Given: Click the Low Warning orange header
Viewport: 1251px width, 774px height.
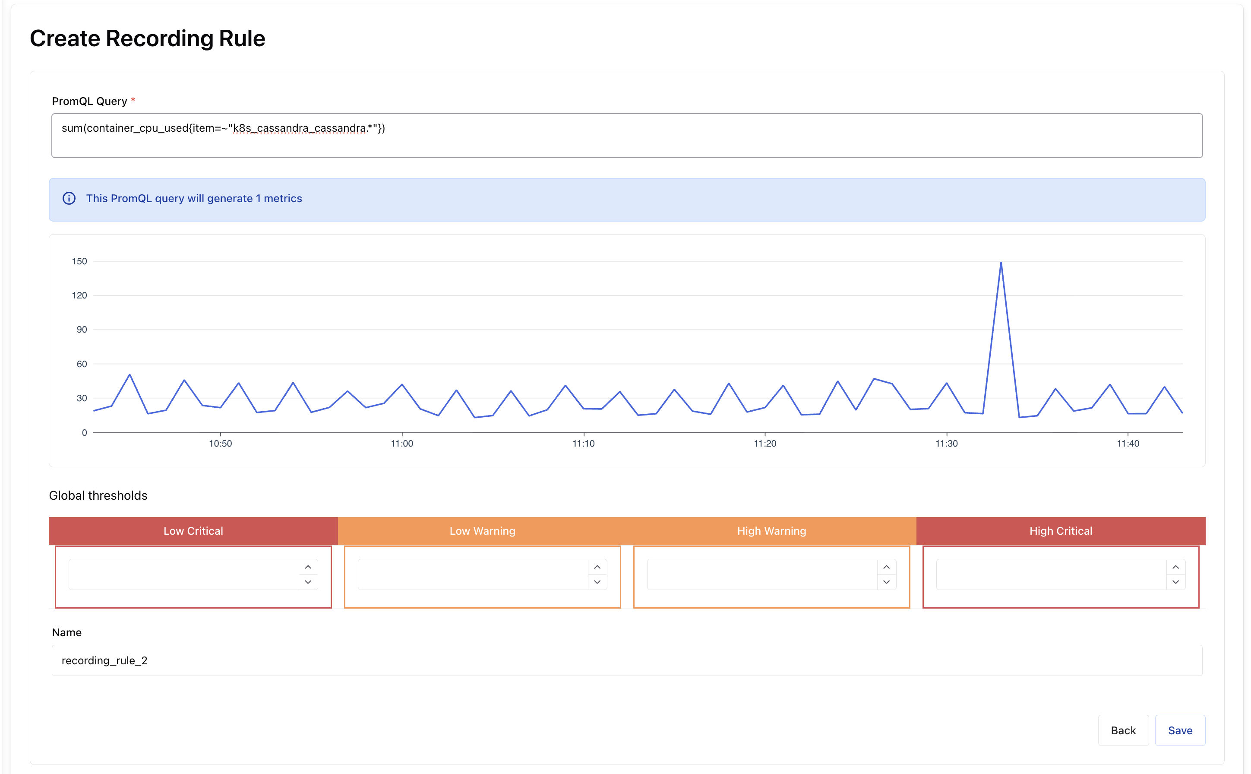Looking at the screenshot, I should tap(482, 531).
